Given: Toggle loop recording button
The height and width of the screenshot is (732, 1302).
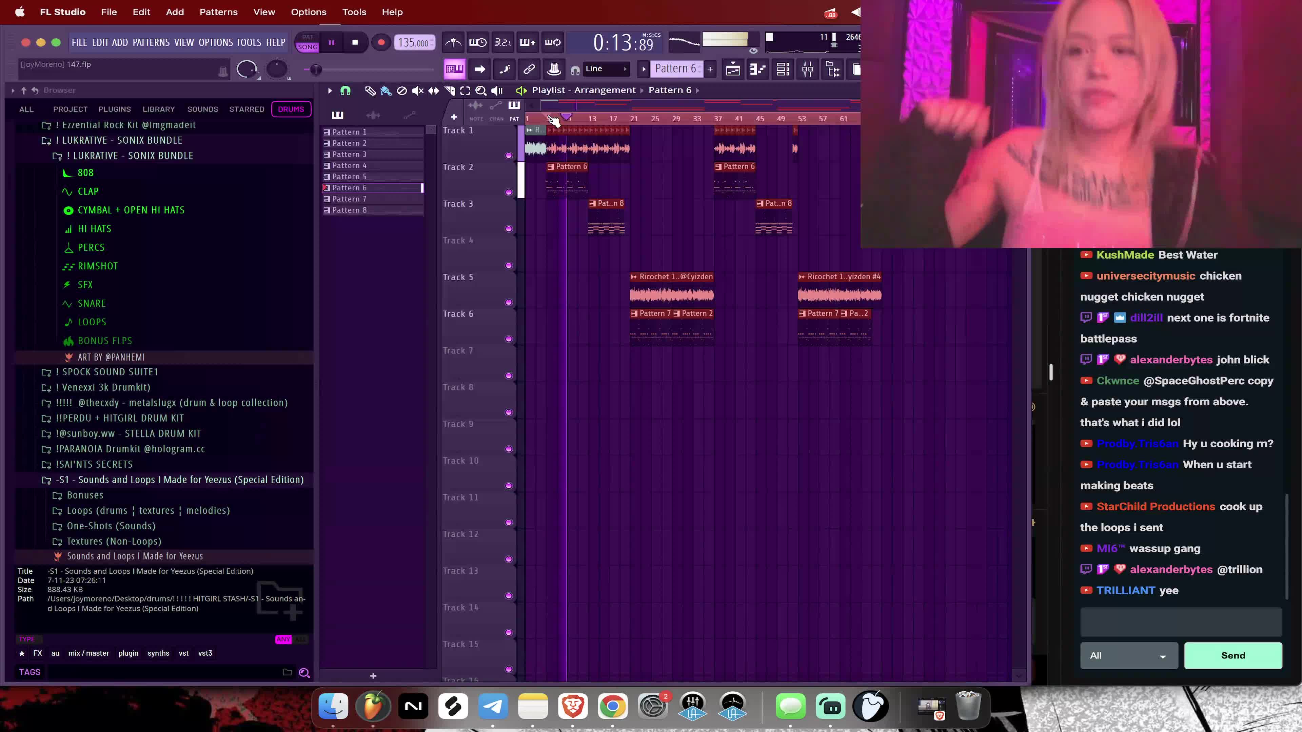Looking at the screenshot, I should pyautogui.click(x=552, y=42).
